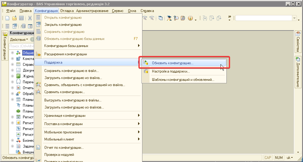Click the configuration search field
Screen dimensions: 303x162
tap(22, 46)
